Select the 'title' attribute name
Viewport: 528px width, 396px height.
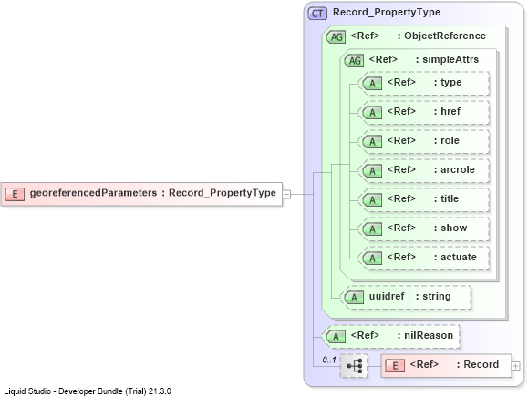coord(450,198)
